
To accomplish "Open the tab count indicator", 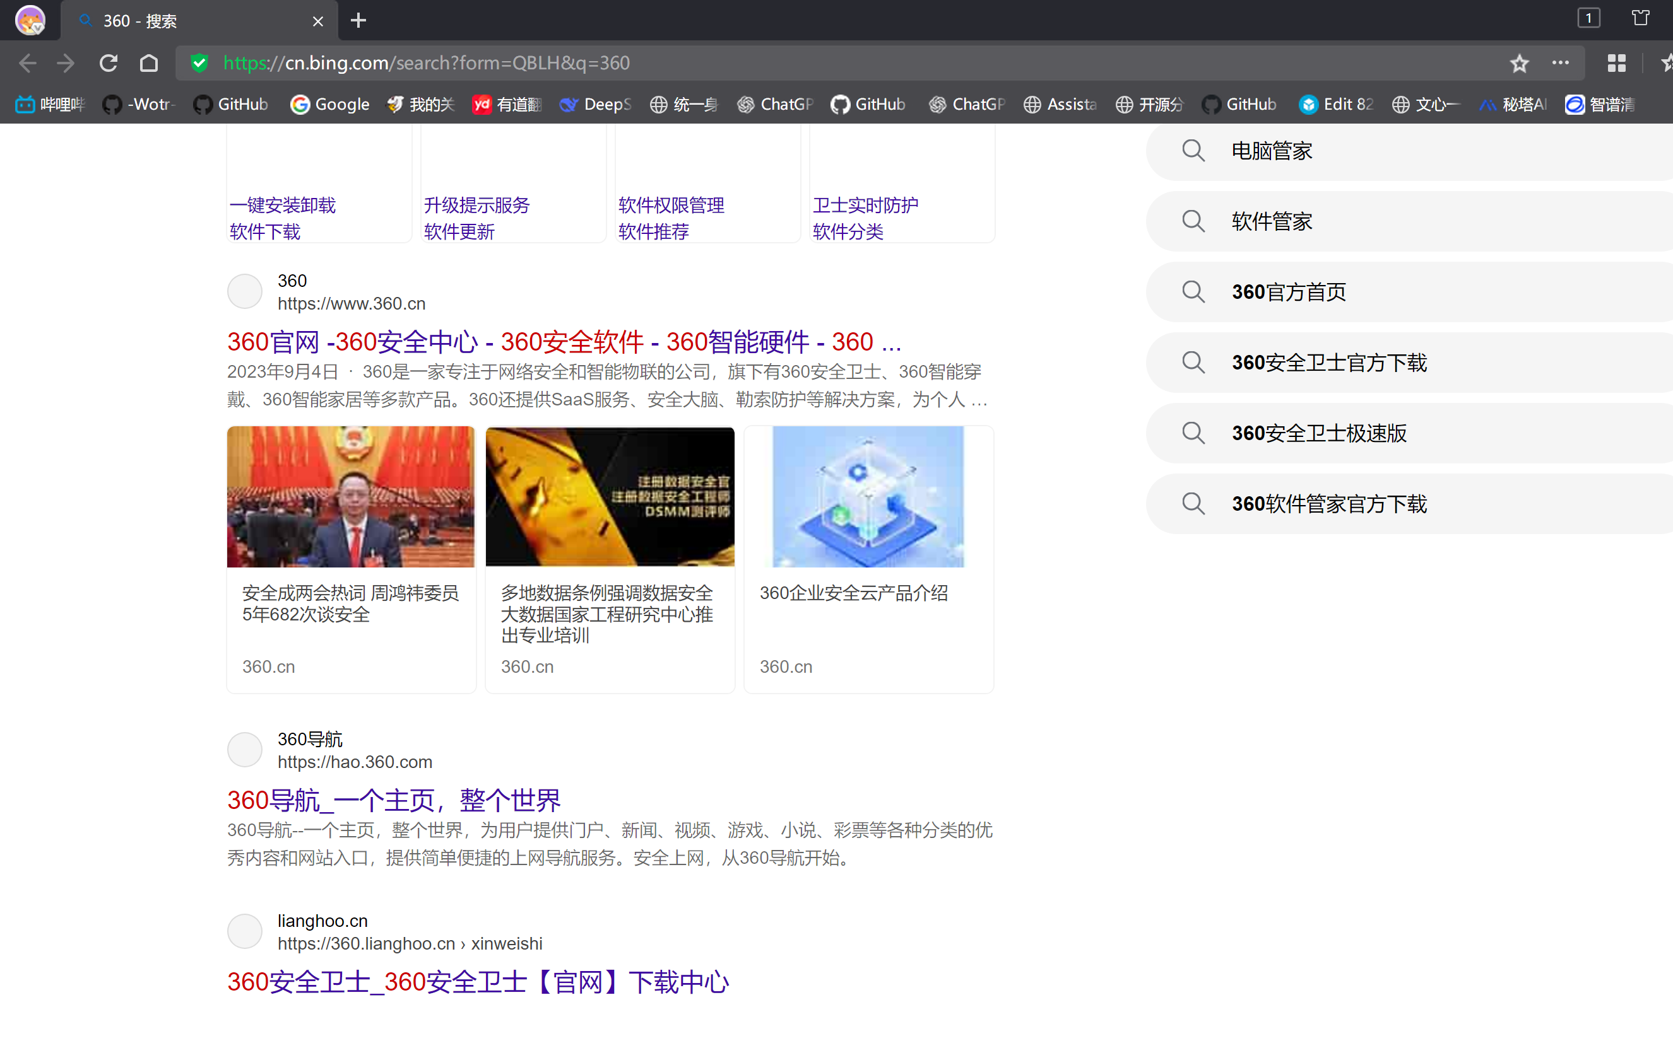I will [x=1588, y=18].
